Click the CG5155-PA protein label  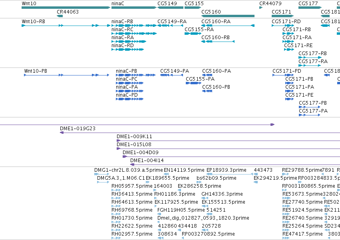[x=200, y=79]
